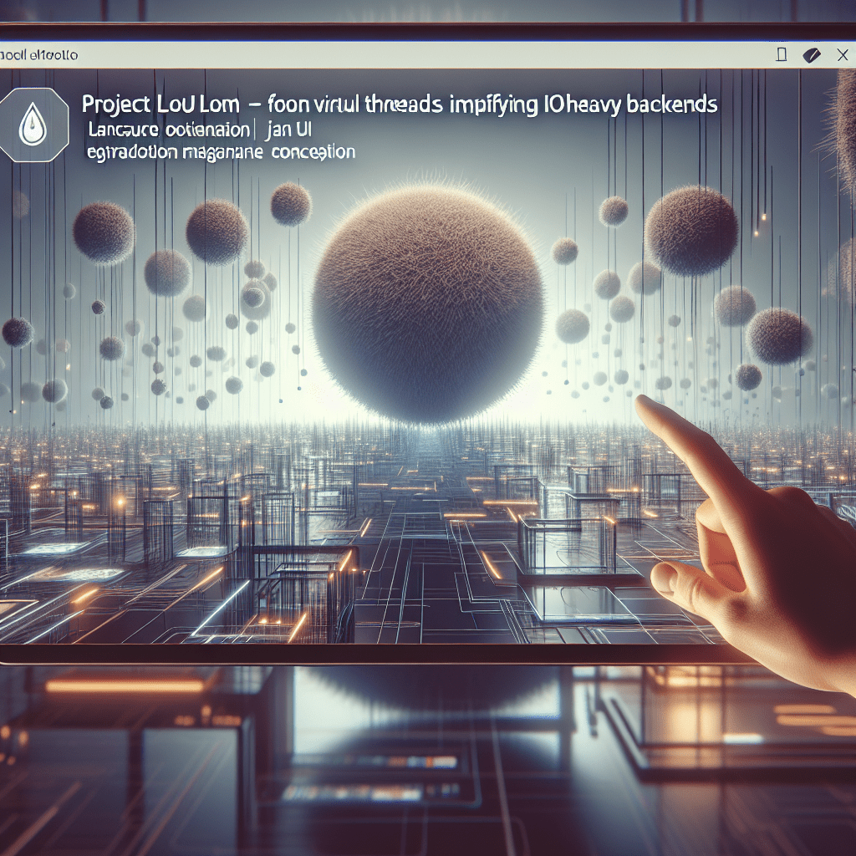Click "virtul threads" in the headline
The width and height of the screenshot is (856, 856).
pos(354,105)
